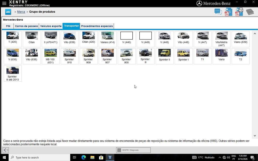Click the PDF print documents icon
258x161 pixels.
click(239, 12)
